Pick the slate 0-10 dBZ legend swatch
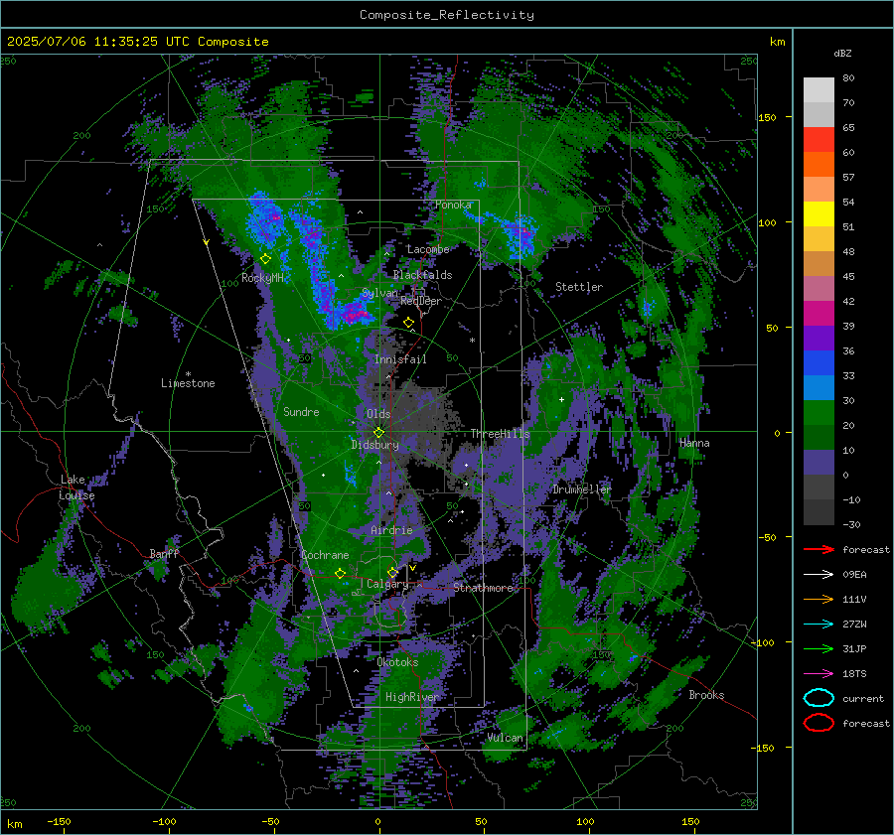 tap(819, 463)
